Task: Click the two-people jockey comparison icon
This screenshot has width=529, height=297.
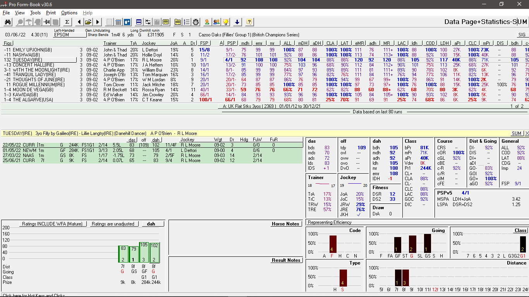Action: [x=217, y=22]
